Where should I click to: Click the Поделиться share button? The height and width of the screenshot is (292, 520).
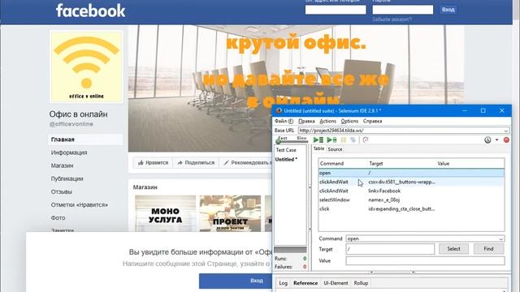pyautogui.click(x=196, y=163)
